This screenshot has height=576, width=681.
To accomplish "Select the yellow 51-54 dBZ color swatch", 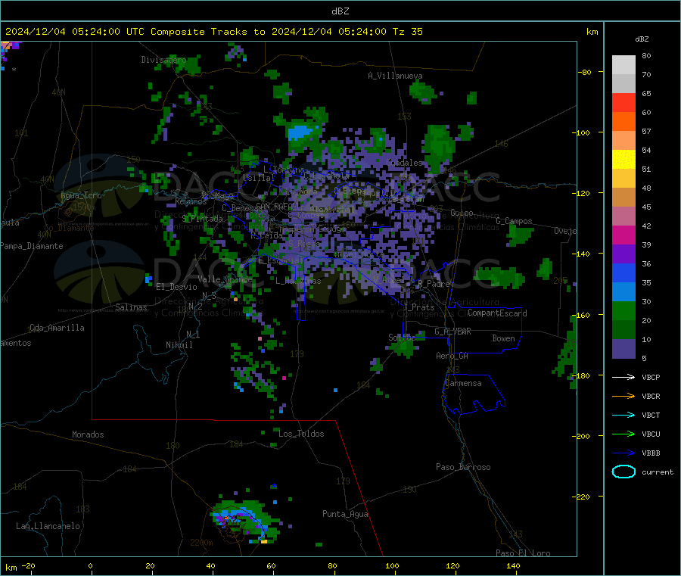I will (x=623, y=160).
